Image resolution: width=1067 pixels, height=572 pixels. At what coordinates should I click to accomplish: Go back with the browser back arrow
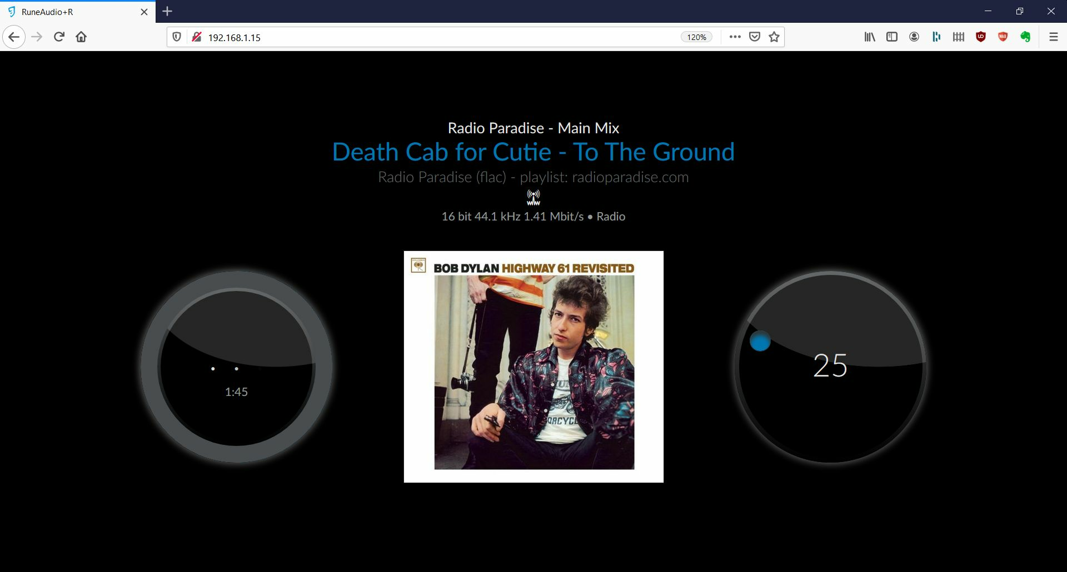click(14, 37)
